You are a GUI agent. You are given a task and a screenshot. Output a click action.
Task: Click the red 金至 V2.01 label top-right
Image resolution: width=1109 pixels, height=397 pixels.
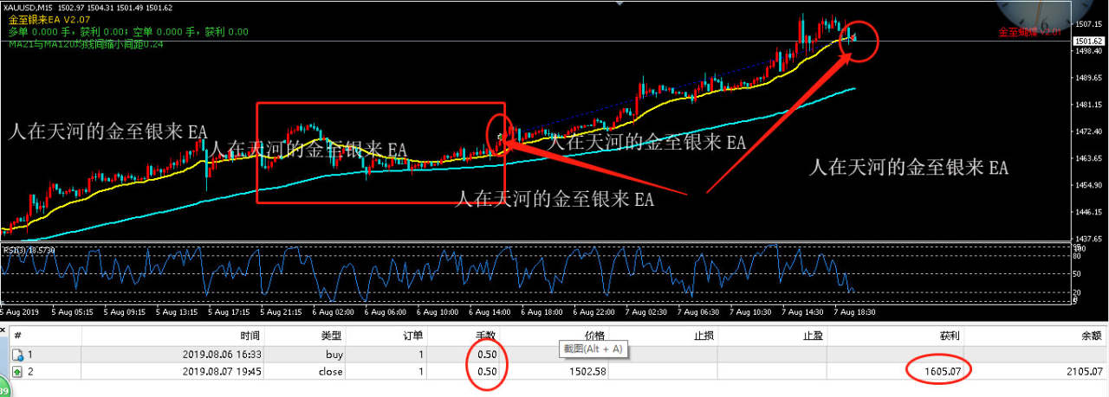[1030, 31]
